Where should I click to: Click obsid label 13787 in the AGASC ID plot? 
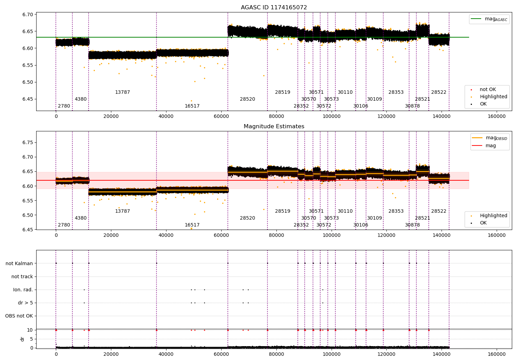coord(122,92)
